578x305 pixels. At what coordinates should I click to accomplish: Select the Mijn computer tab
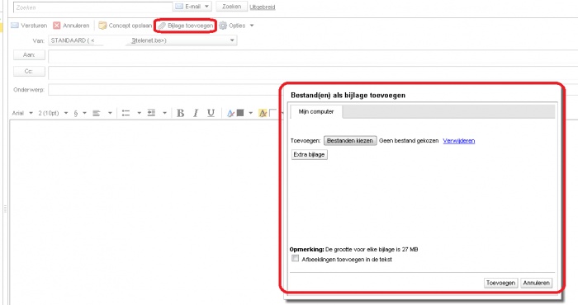coord(316,111)
